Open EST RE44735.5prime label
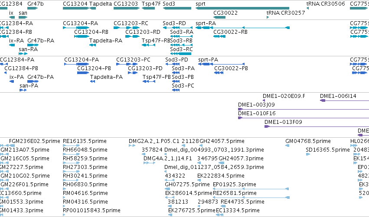 243,202
